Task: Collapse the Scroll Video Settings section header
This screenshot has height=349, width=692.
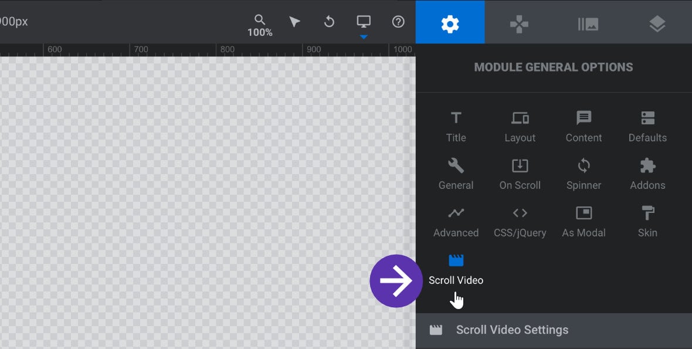Action: [554, 330]
